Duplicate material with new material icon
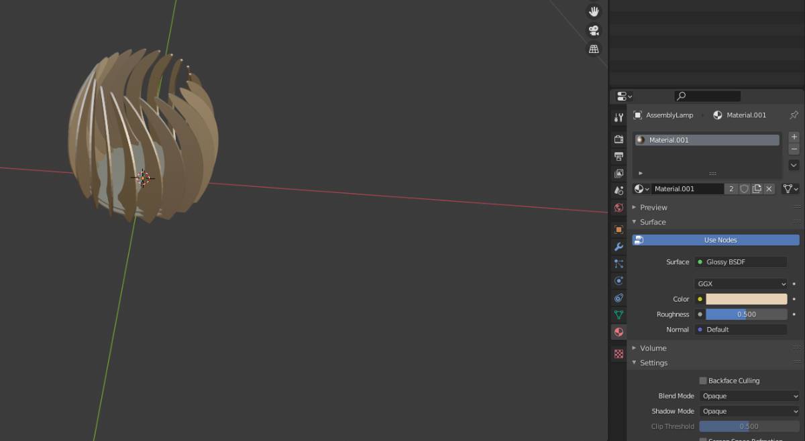 [x=757, y=189]
